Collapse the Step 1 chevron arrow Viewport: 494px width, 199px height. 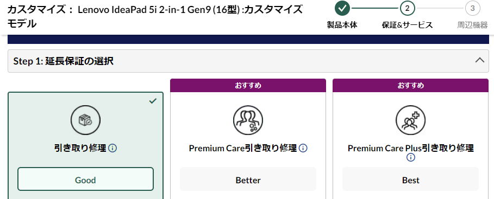[x=479, y=60]
